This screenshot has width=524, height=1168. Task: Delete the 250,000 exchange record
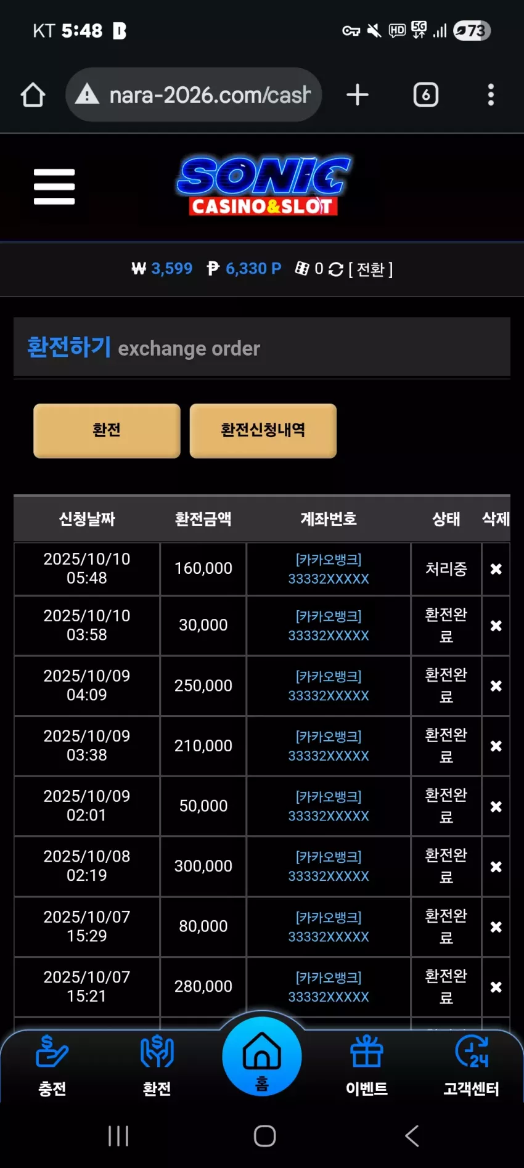pos(496,686)
